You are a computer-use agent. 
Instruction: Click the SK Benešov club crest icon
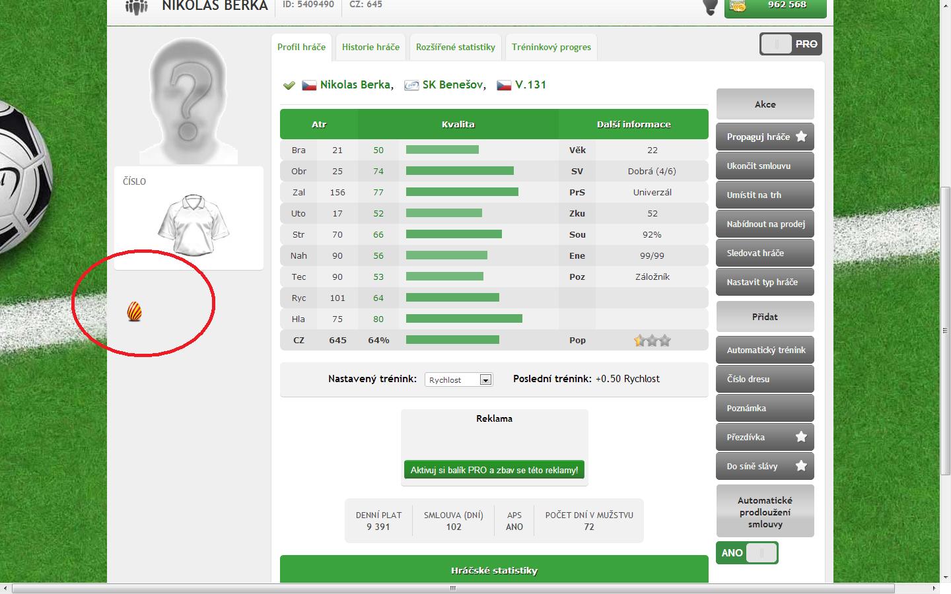click(x=411, y=85)
